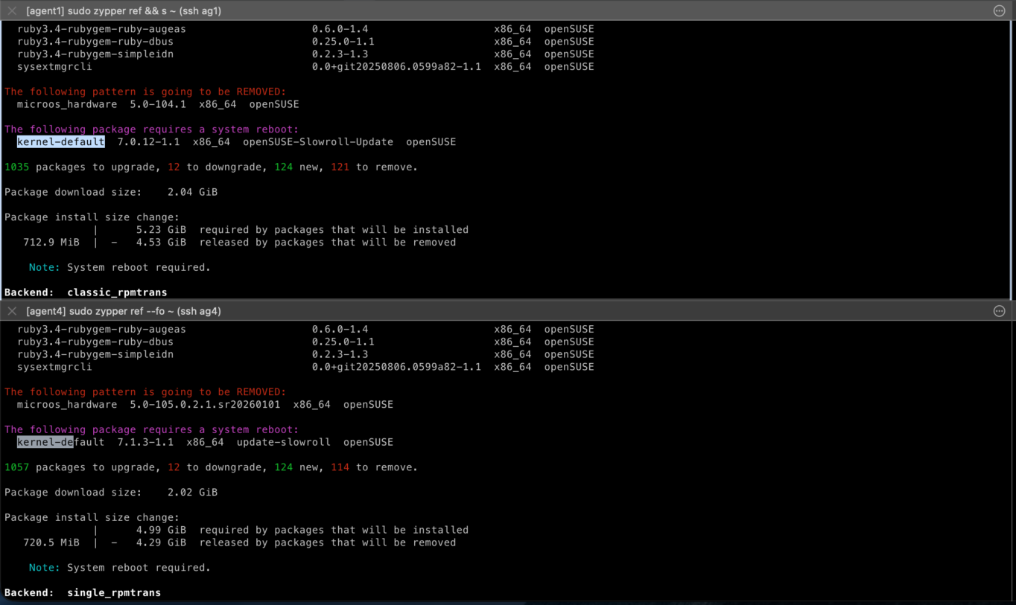Click download size '2.04 GiB'
1016x605 pixels.
(x=192, y=192)
